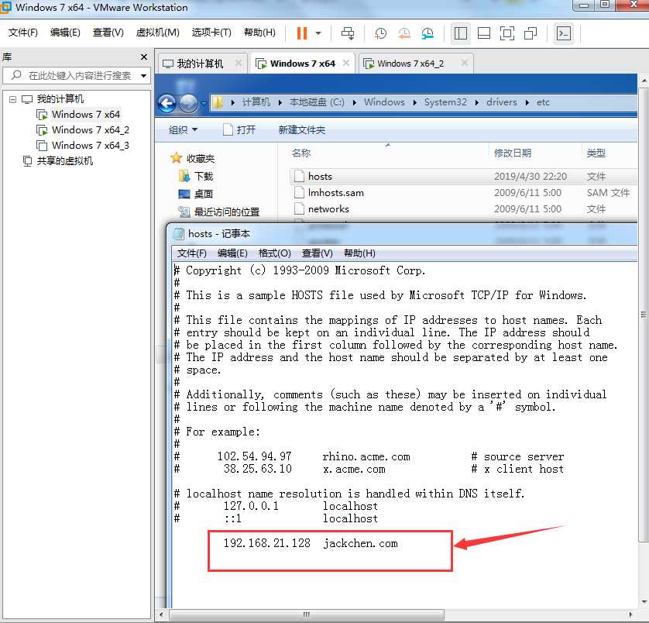Open 桌面 in favorites
This screenshot has height=623, width=649.
(196, 194)
